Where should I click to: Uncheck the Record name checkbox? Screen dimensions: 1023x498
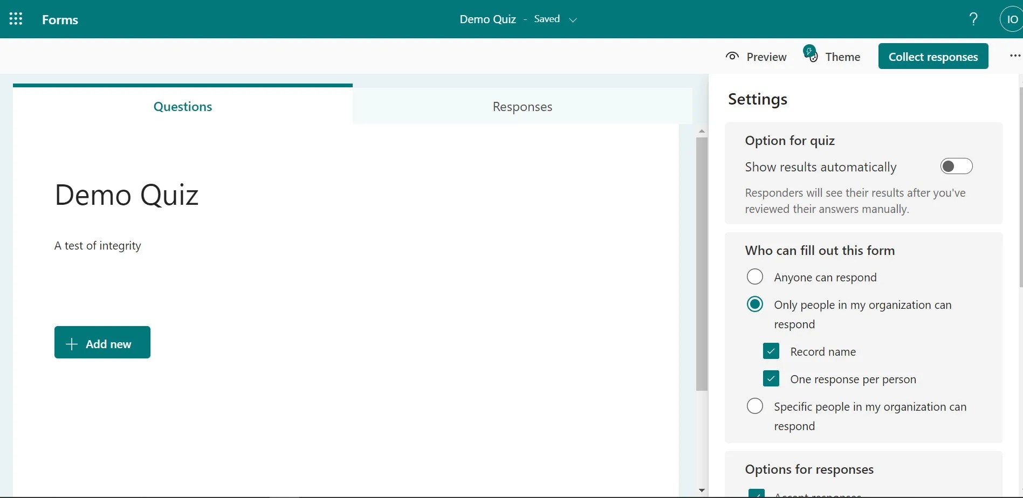pyautogui.click(x=771, y=351)
